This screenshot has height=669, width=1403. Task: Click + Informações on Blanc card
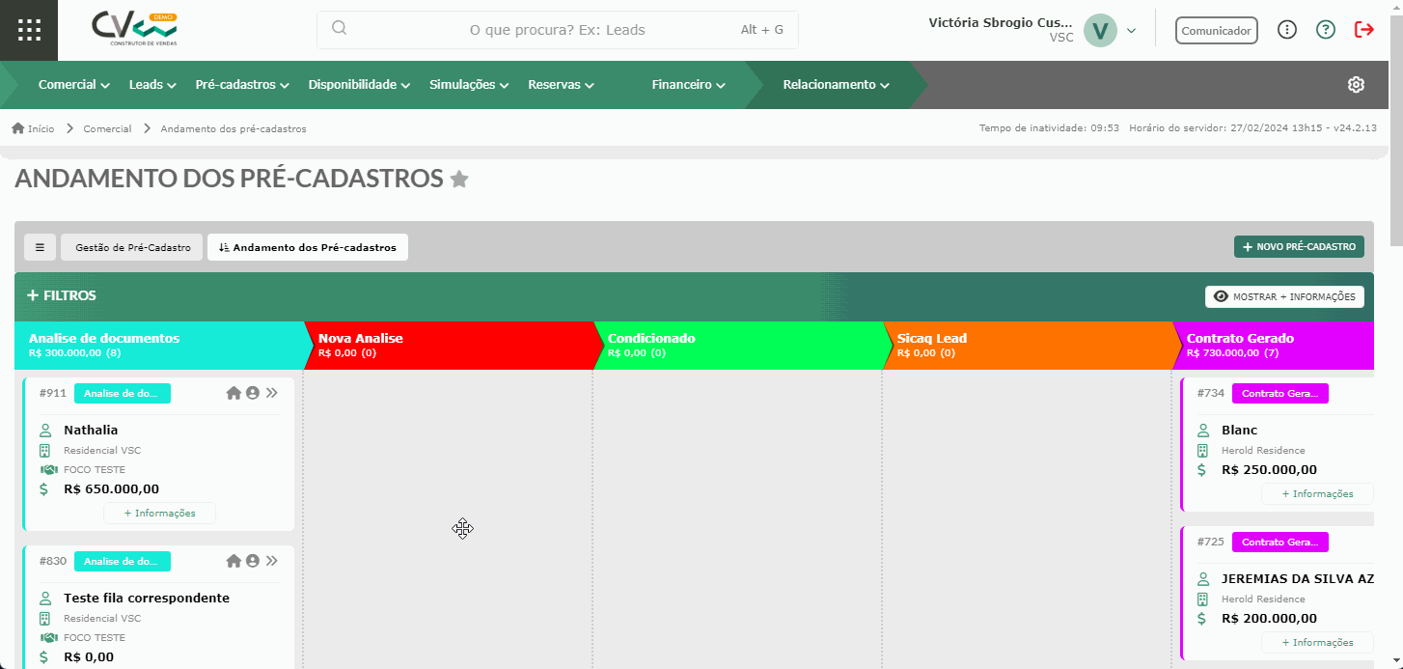coord(1317,493)
